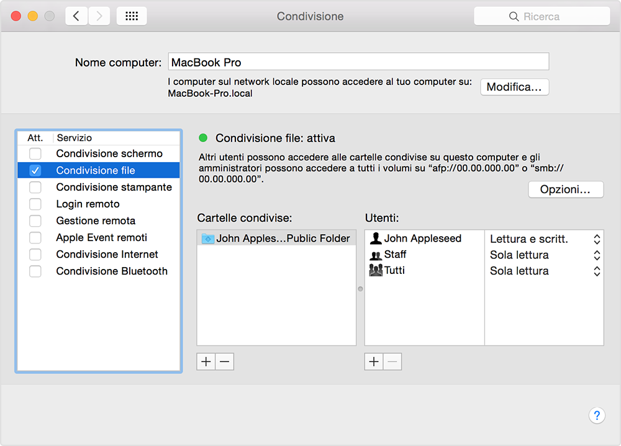Viewport: 621px width, 446px height.
Task: Select Gestione remota service row
Action: (99, 221)
